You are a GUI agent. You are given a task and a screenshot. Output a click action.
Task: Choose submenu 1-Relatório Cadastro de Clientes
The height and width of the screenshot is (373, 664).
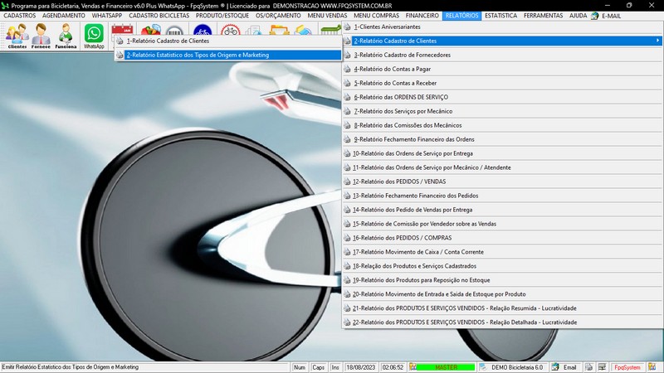tap(168, 41)
